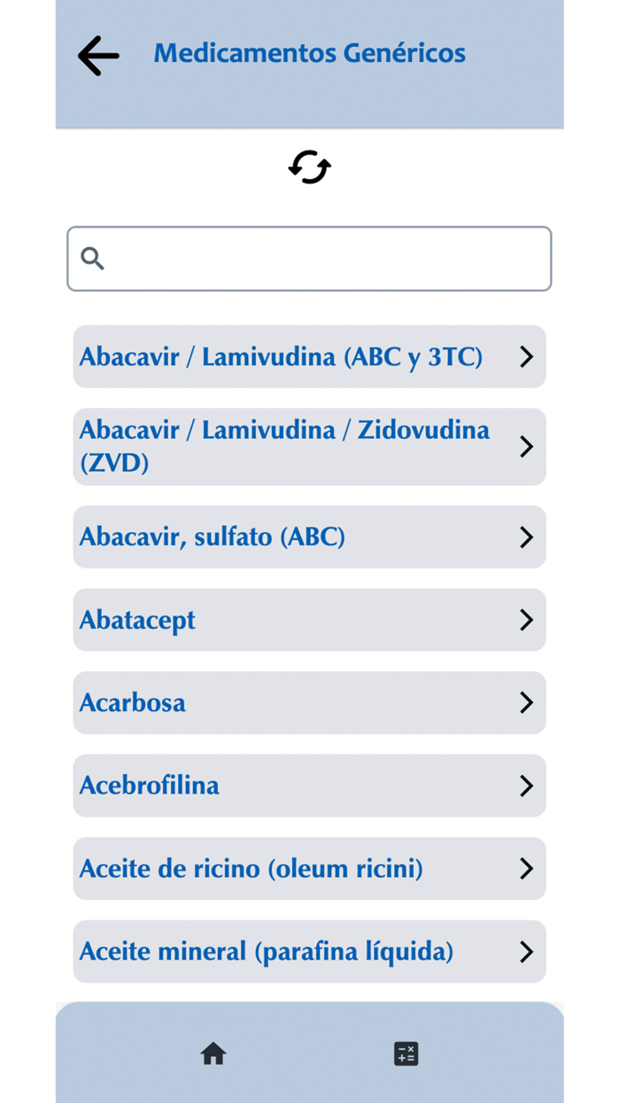The height and width of the screenshot is (1103, 620).
Task: Tap the magnifying glass search icon
Action: pyautogui.click(x=93, y=258)
